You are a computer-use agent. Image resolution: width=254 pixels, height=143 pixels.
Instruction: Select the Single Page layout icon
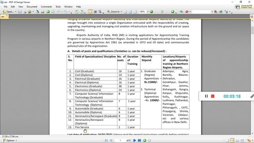227,140
